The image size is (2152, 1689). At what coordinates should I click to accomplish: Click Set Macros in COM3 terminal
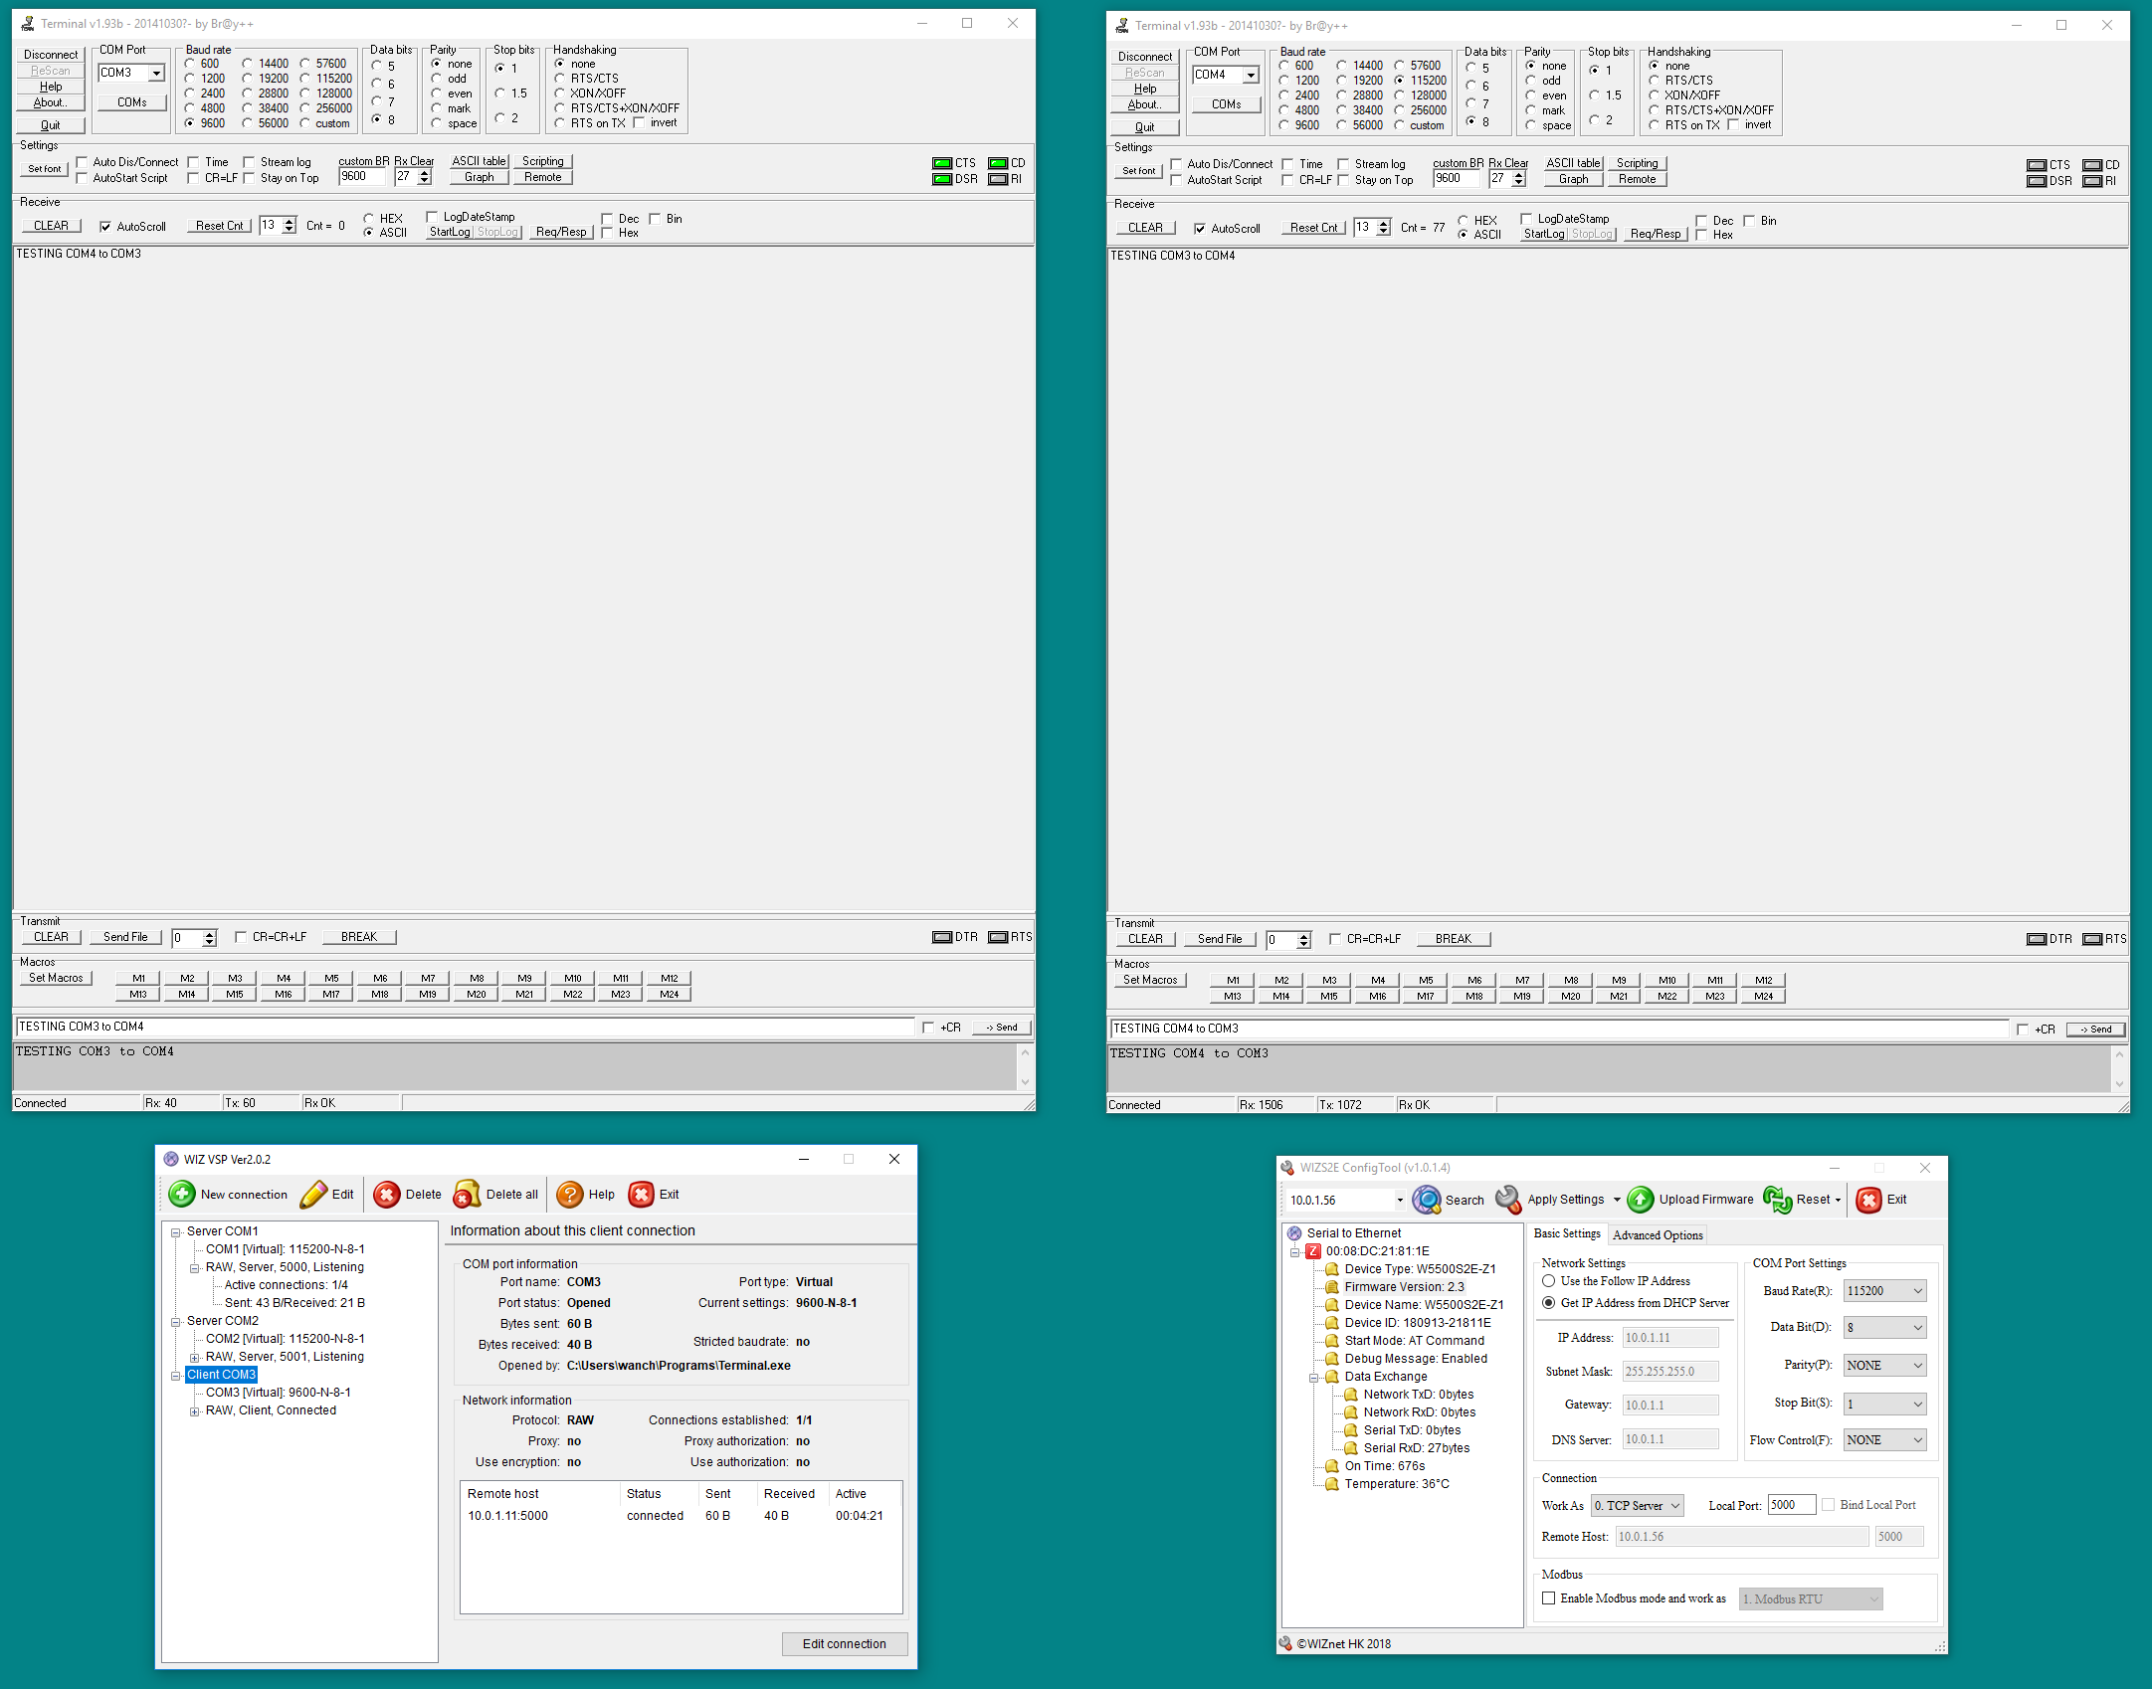point(56,978)
